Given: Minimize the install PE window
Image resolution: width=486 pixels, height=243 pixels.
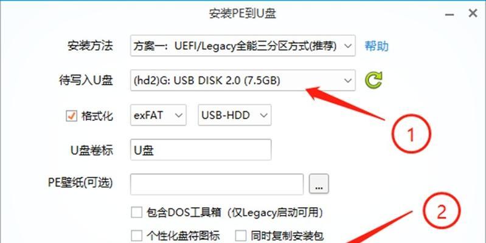Looking at the screenshot, I should pyautogui.click(x=450, y=15).
